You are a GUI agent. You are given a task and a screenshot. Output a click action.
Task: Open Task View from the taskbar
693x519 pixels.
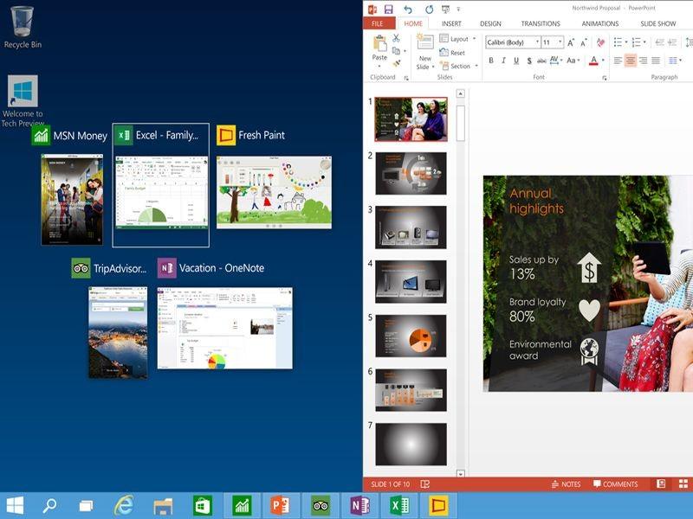[x=86, y=506]
